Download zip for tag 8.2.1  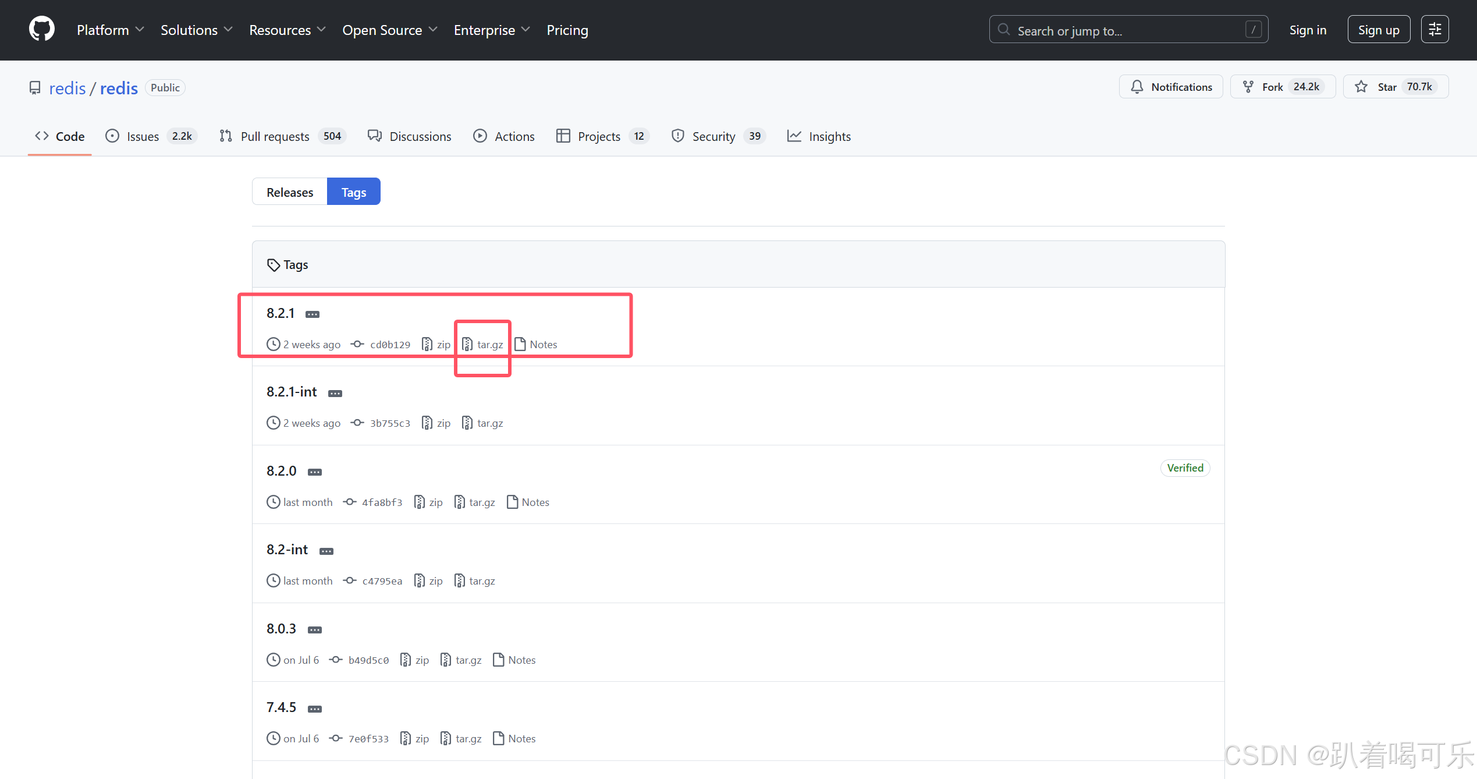tap(436, 345)
